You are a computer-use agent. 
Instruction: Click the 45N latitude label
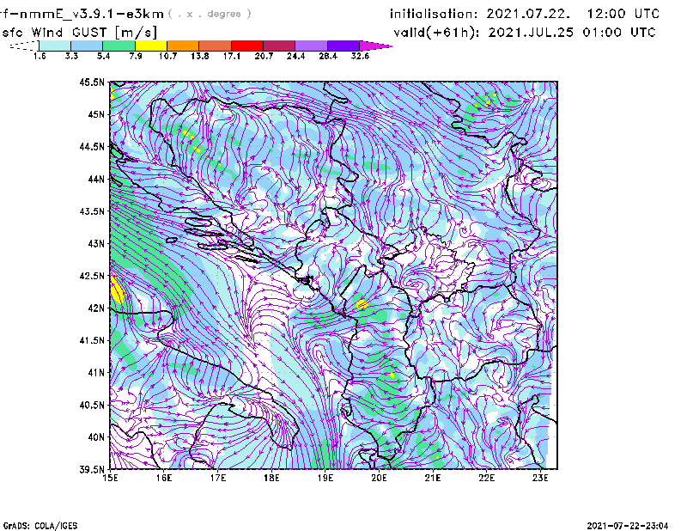click(96, 114)
